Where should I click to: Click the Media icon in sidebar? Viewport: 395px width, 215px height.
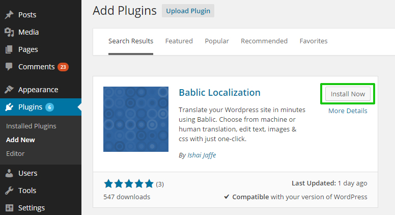9,32
